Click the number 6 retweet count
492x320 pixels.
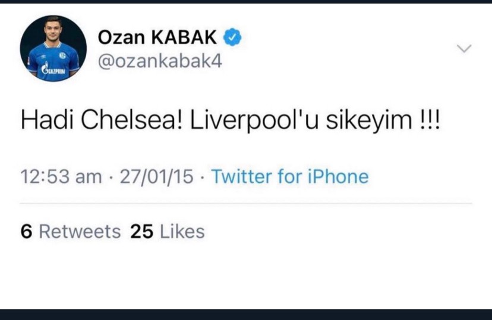tap(26, 231)
